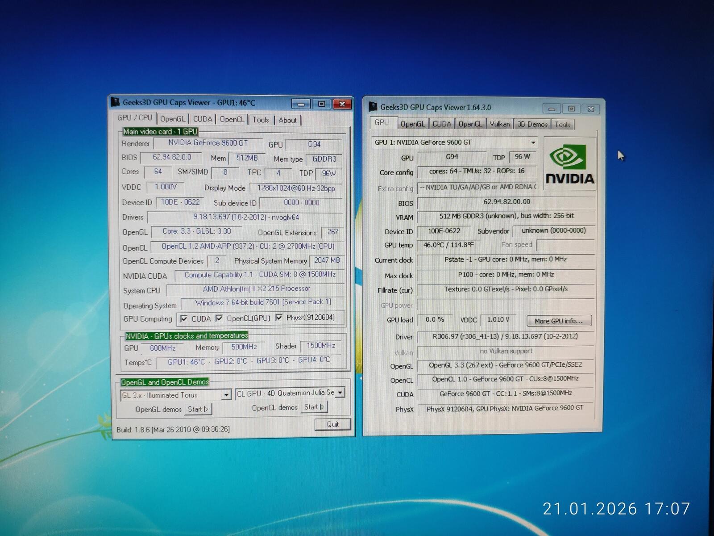This screenshot has width=714, height=536.
Task: Toggle the CUDA checkbox in GPU Computing
Action: click(x=184, y=318)
